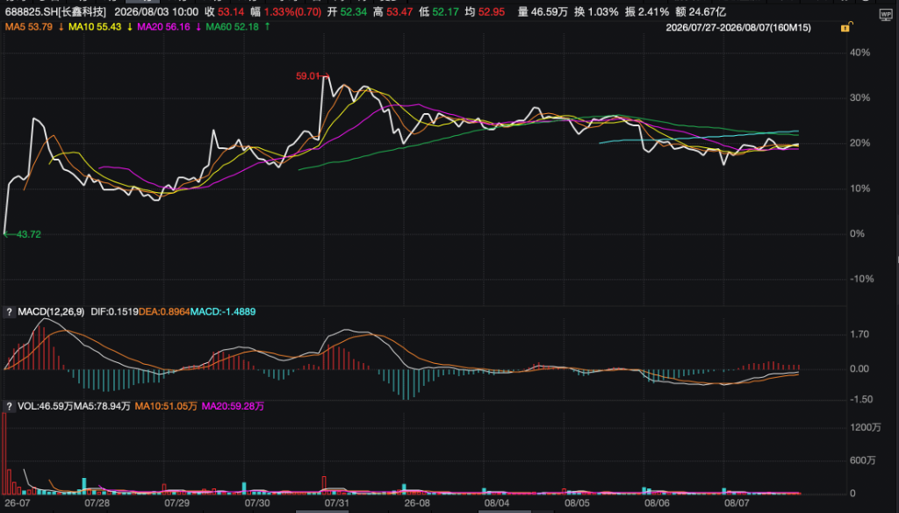
Task: Click the change value 1.33%(0.70)
Action: (293, 12)
